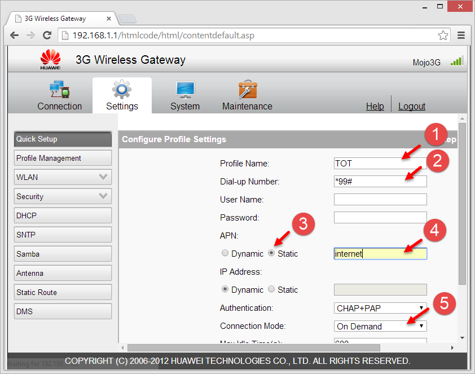Minimize the browser window
This screenshot has width=475, height=374.
coord(425,7)
